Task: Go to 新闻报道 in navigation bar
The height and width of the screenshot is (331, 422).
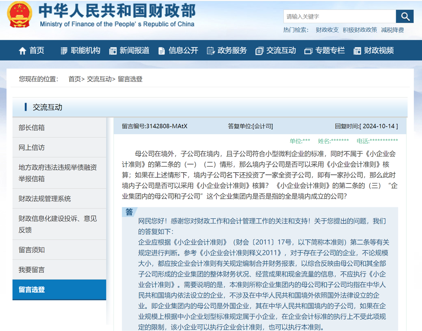Action: [134, 50]
